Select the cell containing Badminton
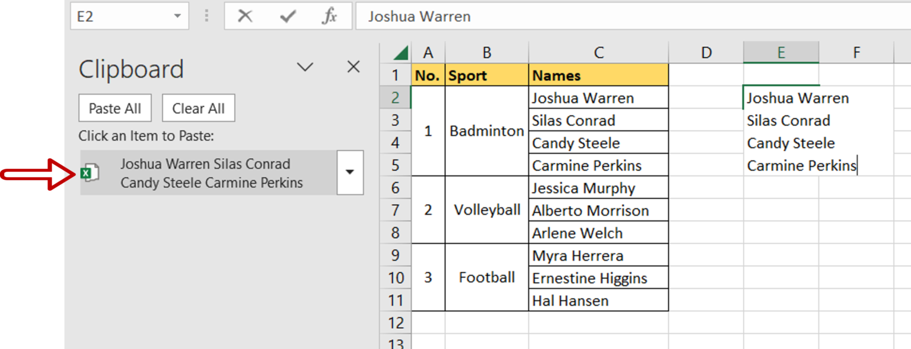This screenshot has width=911, height=349. point(486,130)
